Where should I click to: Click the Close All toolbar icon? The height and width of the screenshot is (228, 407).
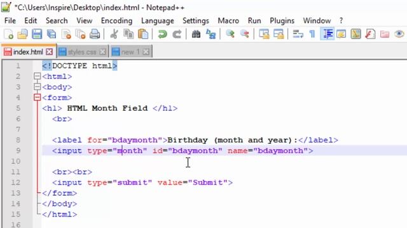[x=81, y=34]
